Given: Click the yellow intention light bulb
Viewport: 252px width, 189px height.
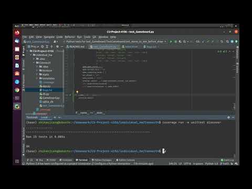Looking at the screenshot, I should coord(77,91).
